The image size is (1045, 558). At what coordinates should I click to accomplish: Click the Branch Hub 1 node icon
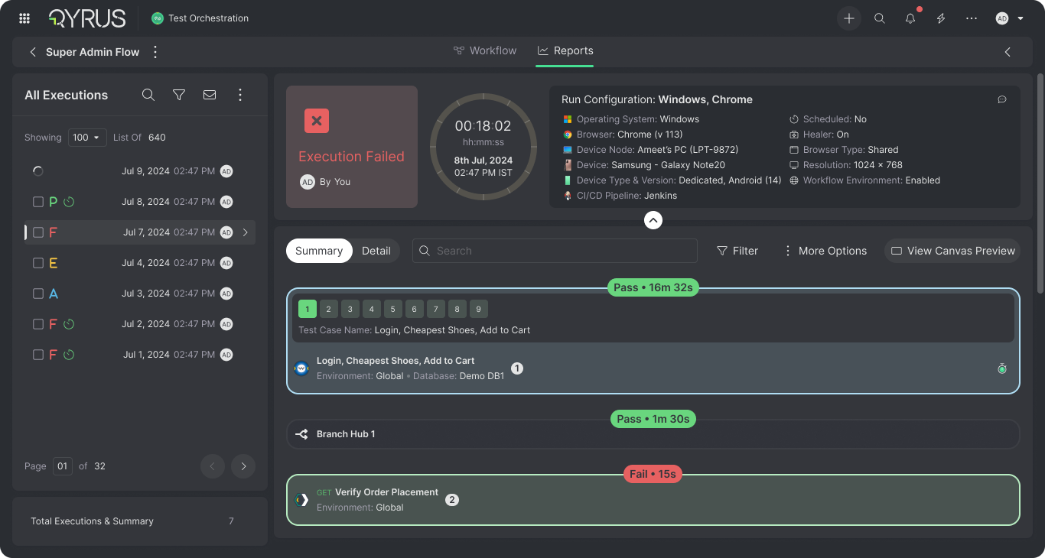pos(301,434)
